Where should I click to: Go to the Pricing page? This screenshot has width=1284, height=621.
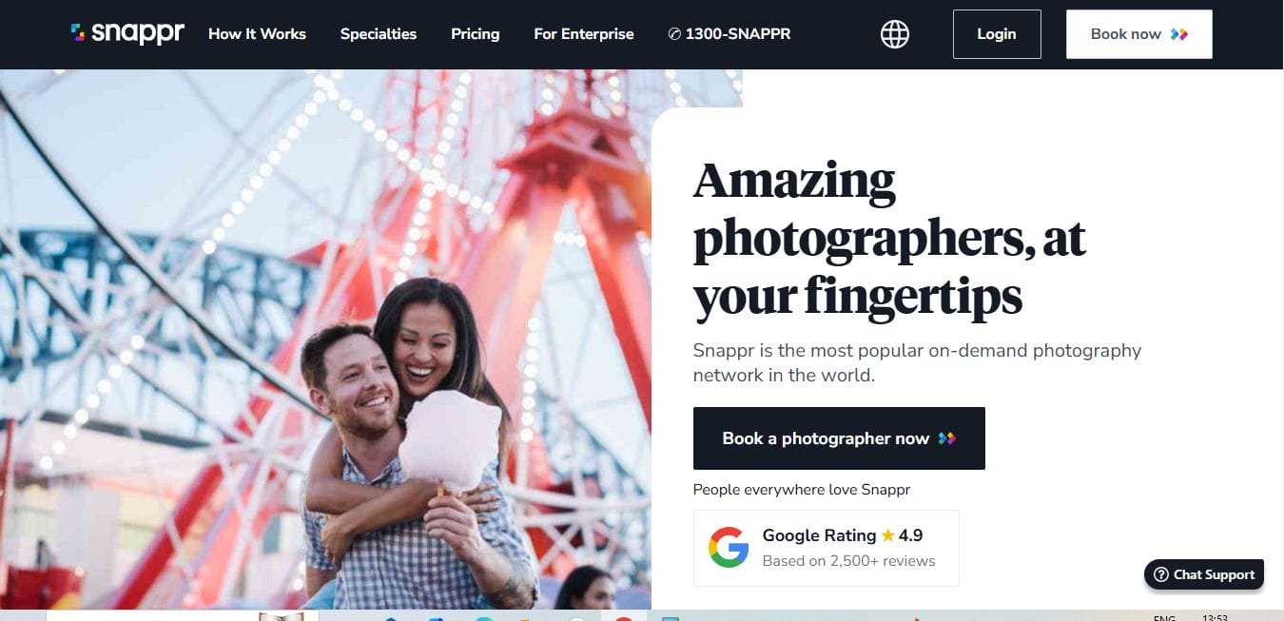point(475,34)
